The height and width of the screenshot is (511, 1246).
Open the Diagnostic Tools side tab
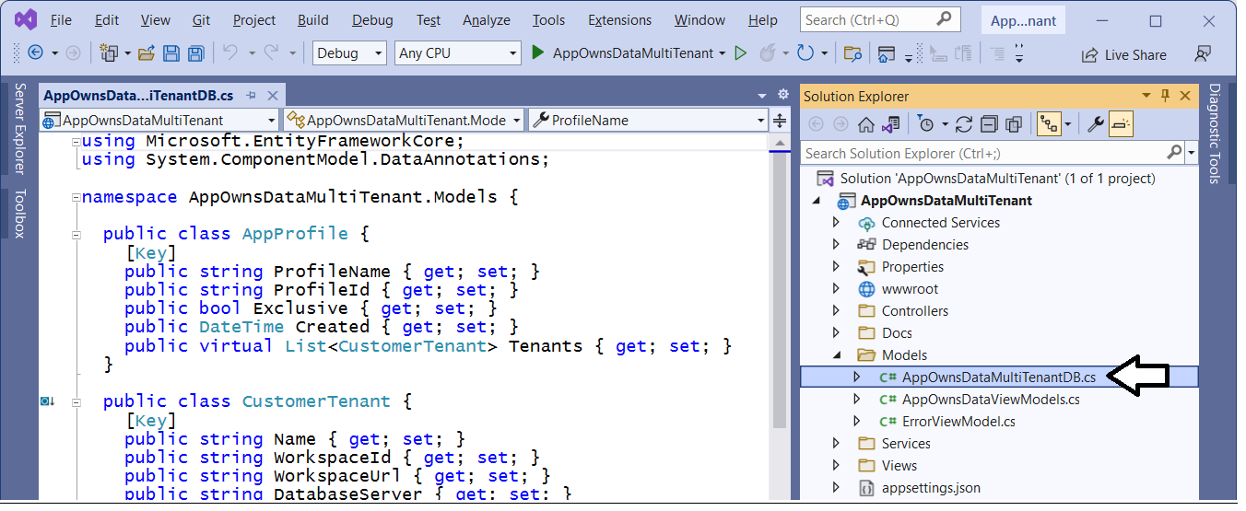pyautogui.click(x=1214, y=134)
